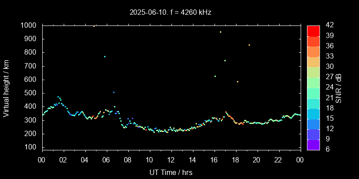The width and height of the screenshot is (359, 179).
Task: Click the blue data point near 500 km
Action: (114, 92)
